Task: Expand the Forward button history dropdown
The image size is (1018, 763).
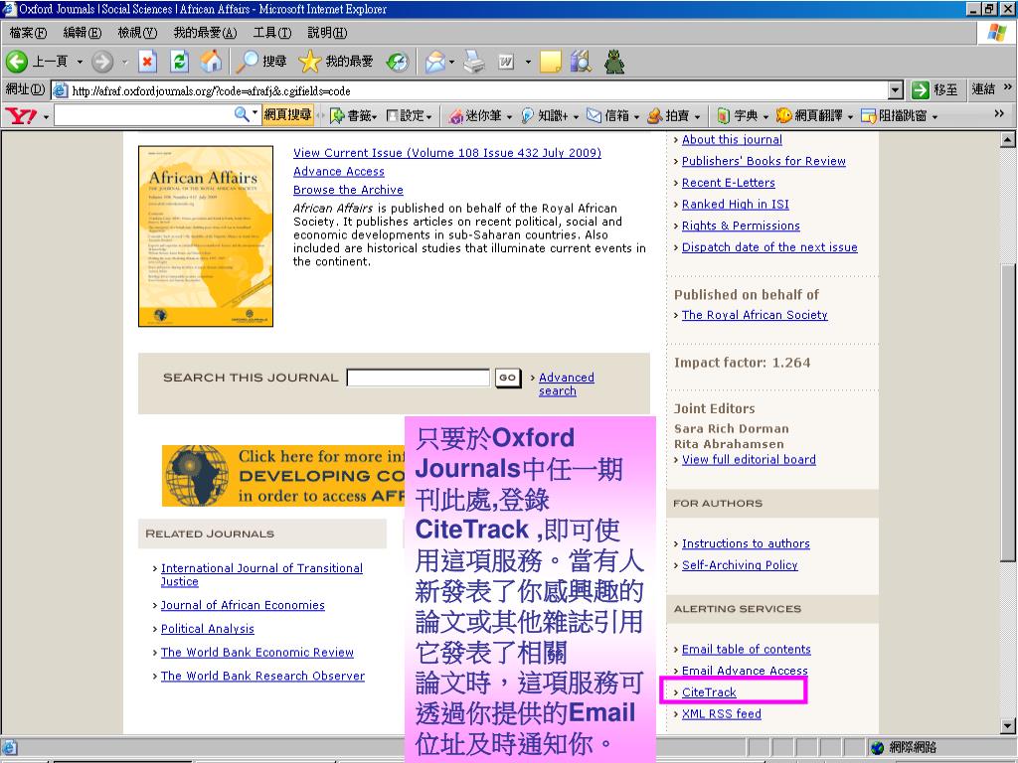Action: pyautogui.click(x=124, y=63)
